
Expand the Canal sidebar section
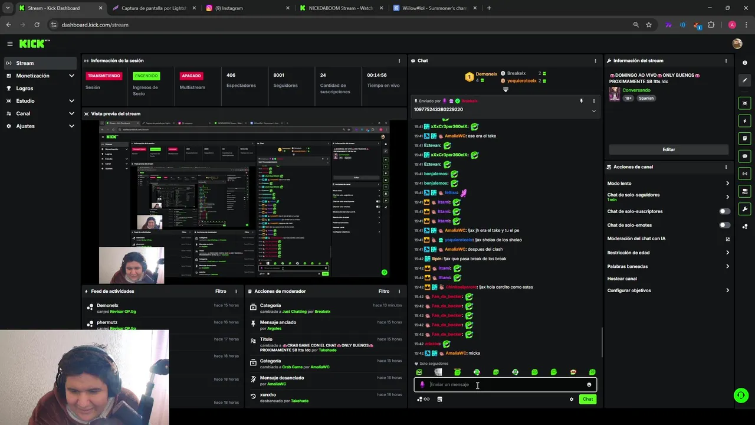(x=71, y=113)
